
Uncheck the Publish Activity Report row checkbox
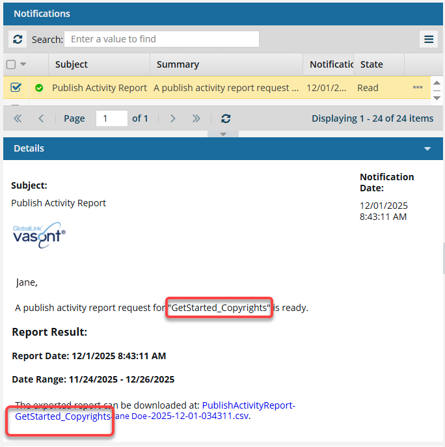[16, 88]
